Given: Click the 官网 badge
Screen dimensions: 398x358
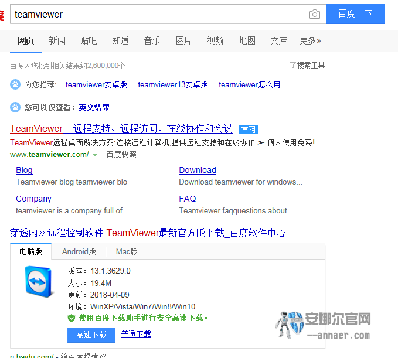Looking at the screenshot, I should [x=249, y=129].
